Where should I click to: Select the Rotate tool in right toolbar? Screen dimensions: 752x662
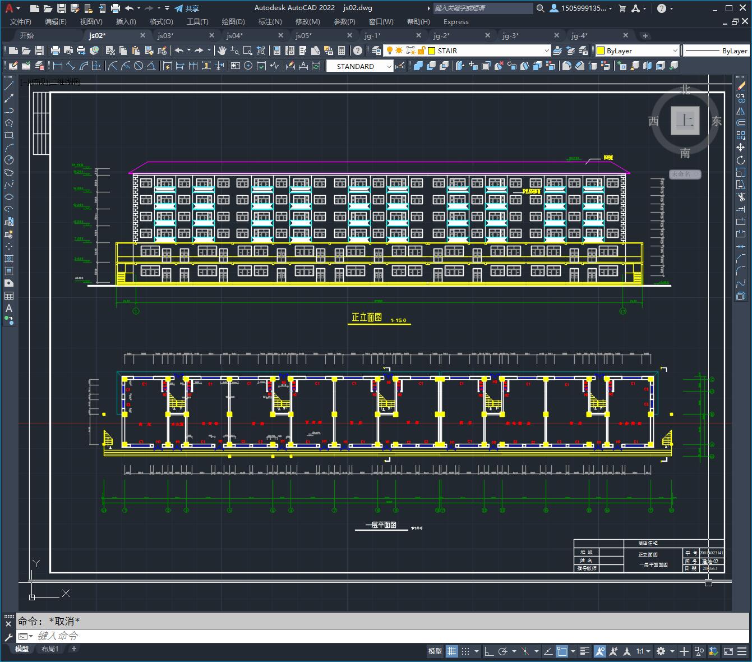tap(741, 160)
